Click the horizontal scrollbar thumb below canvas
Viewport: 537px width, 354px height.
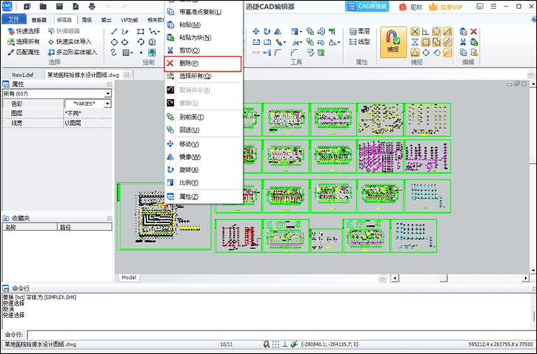point(444,278)
